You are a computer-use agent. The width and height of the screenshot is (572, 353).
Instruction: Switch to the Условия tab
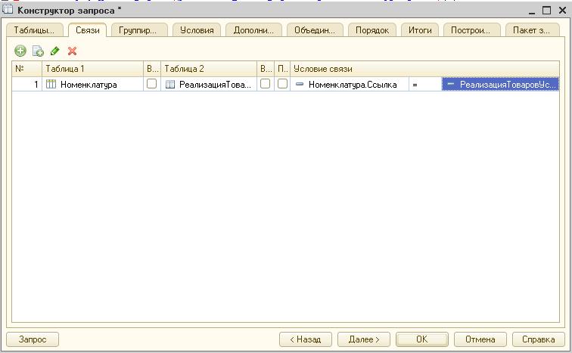[197, 30]
